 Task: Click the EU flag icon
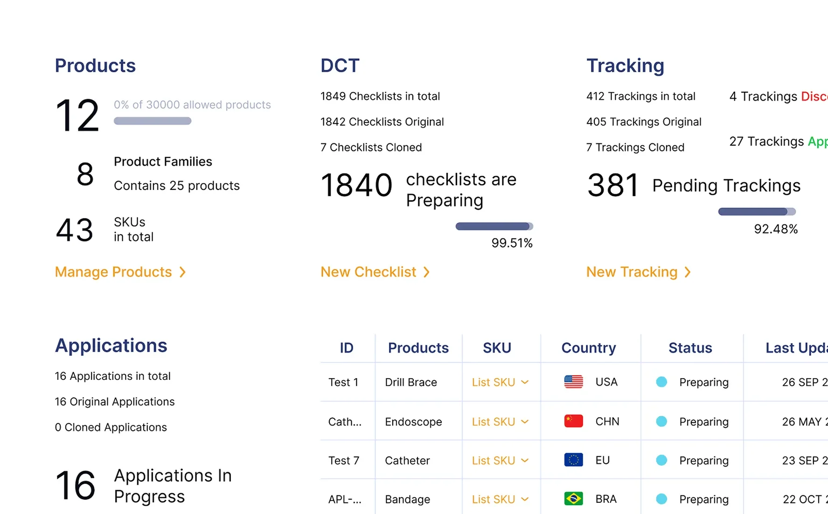[x=573, y=460]
